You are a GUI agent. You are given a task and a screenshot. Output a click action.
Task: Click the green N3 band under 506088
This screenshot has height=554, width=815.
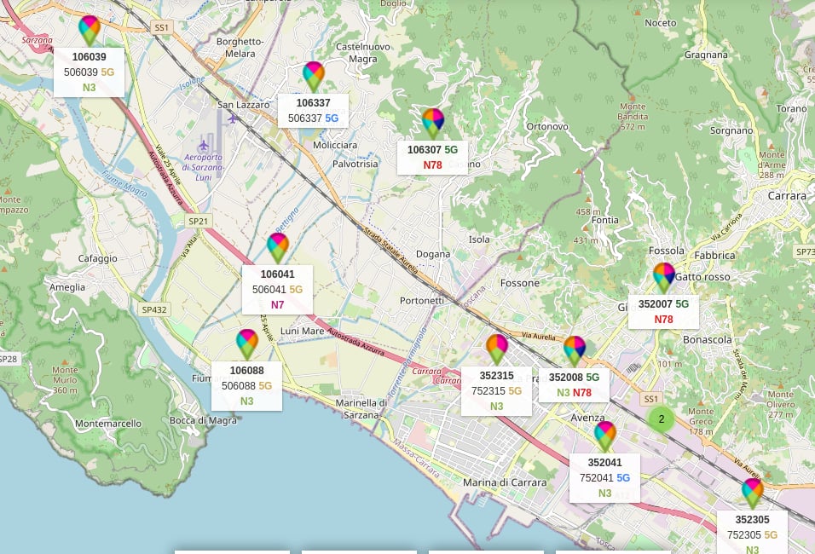pyautogui.click(x=247, y=401)
